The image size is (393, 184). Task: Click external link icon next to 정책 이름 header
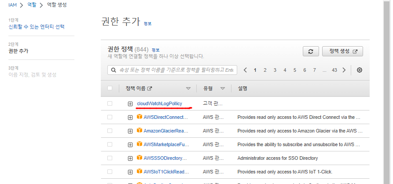tap(150, 88)
